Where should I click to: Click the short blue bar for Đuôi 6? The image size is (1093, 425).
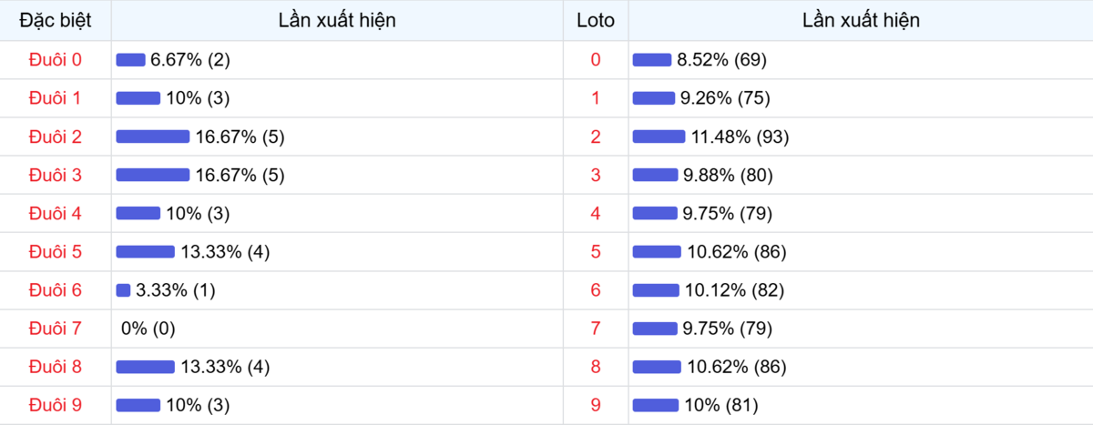tap(124, 290)
